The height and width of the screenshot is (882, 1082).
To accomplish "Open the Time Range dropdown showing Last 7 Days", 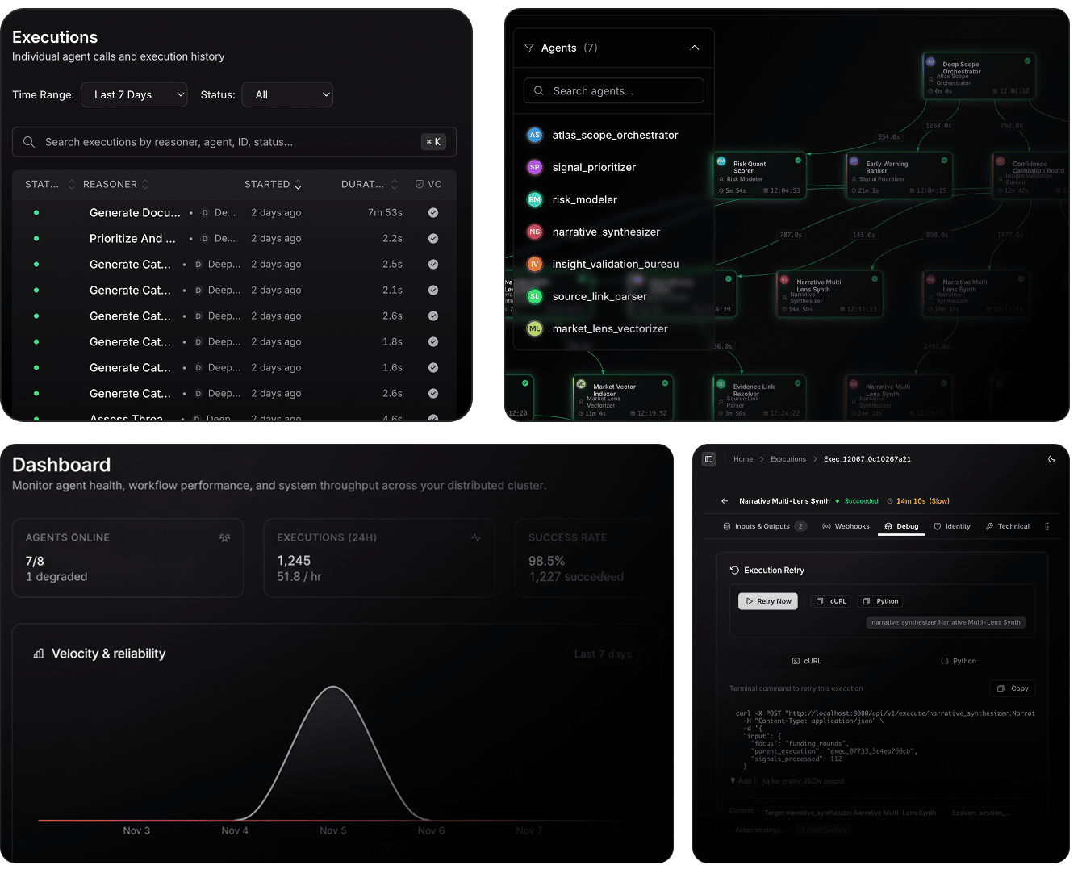I will [x=134, y=94].
